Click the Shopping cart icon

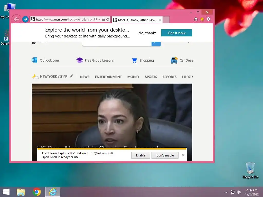[x=134, y=60]
